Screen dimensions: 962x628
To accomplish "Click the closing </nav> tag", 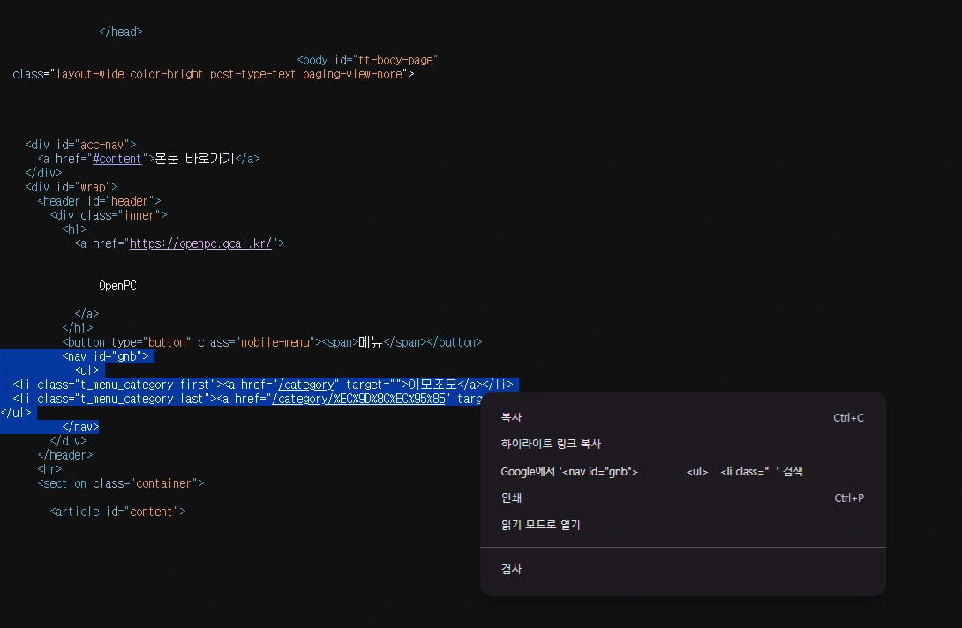I will click(80, 427).
